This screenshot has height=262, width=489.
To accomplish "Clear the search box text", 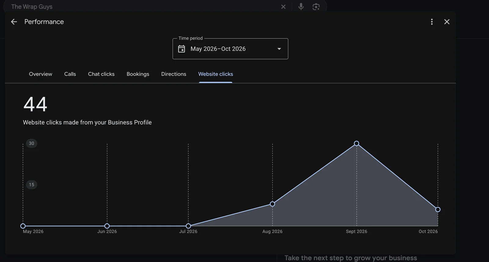I will point(283,7).
